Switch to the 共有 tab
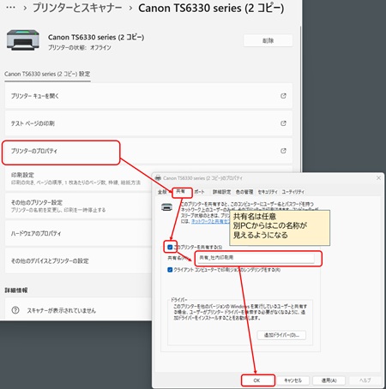Screen dimensions: 386x389 tap(181, 192)
